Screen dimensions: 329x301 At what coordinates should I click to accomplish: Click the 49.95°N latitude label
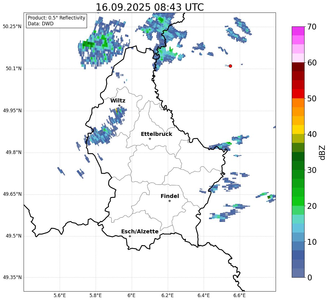(x=12, y=111)
